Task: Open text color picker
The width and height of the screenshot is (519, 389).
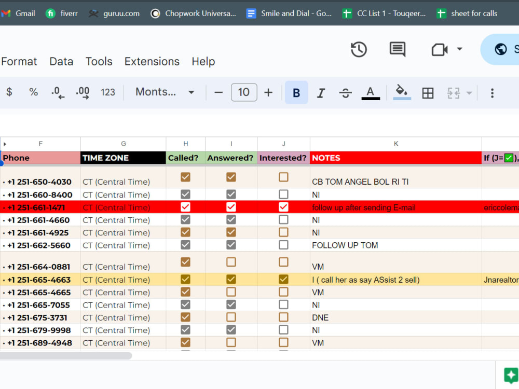Action: click(x=371, y=93)
